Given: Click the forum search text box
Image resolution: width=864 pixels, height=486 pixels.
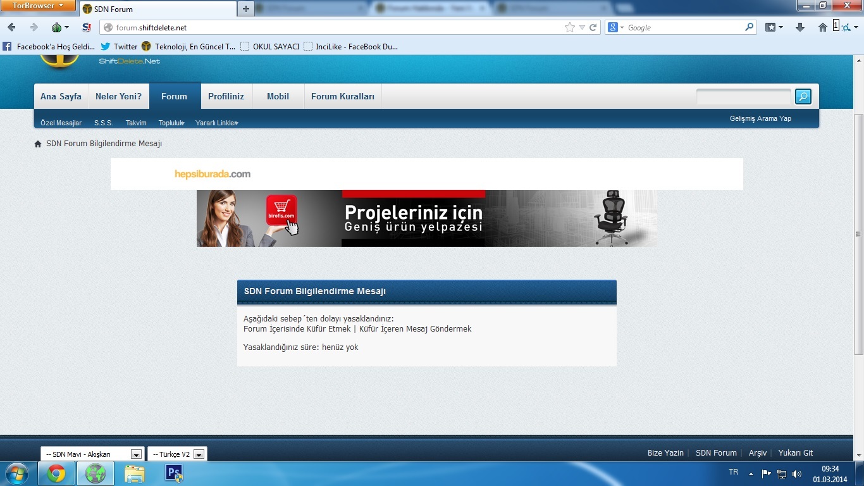Looking at the screenshot, I should 744,96.
